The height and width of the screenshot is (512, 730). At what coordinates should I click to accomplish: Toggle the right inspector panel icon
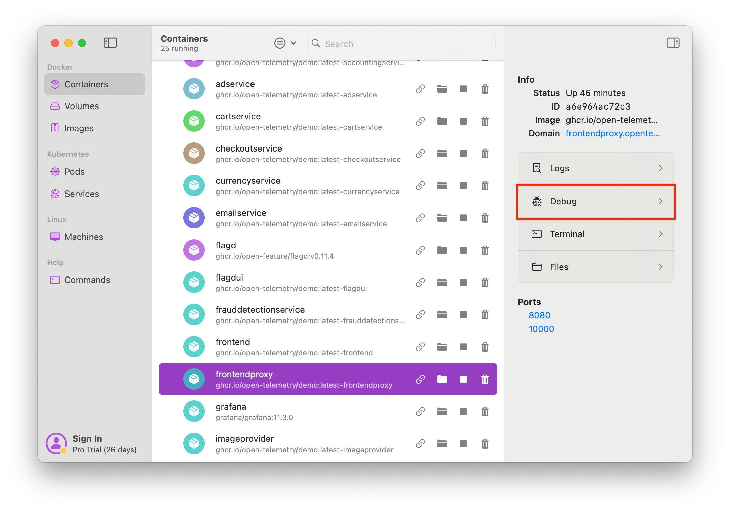click(x=673, y=43)
